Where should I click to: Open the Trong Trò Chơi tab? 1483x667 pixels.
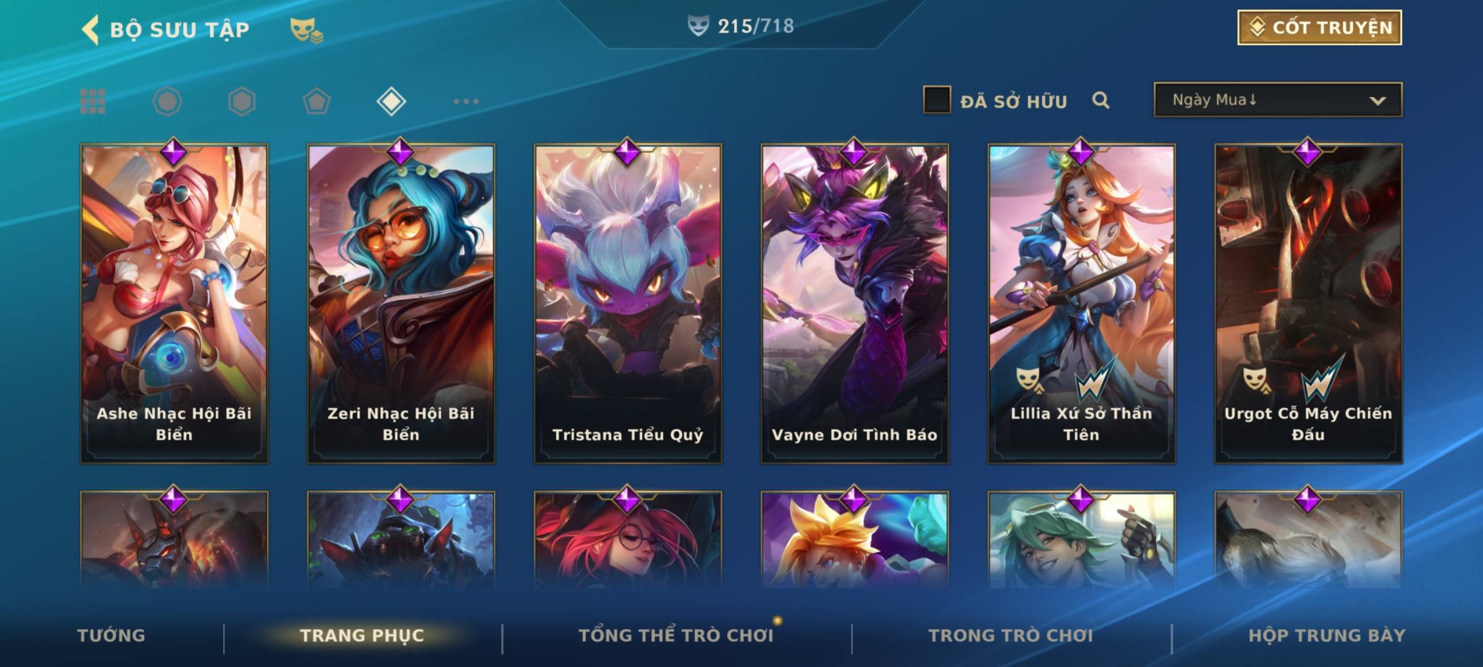(x=1011, y=636)
